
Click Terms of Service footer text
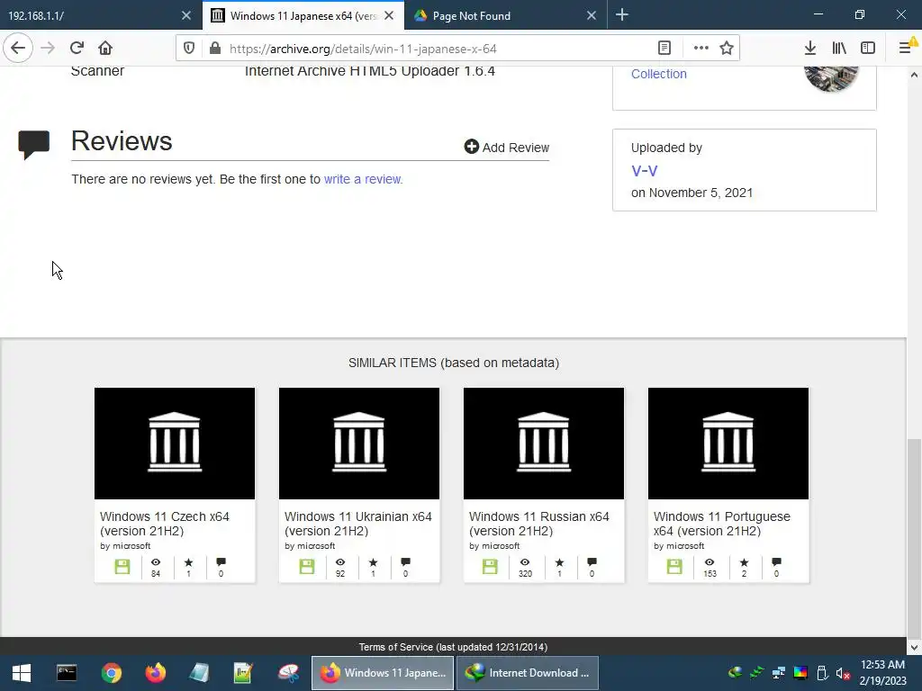tap(454, 647)
